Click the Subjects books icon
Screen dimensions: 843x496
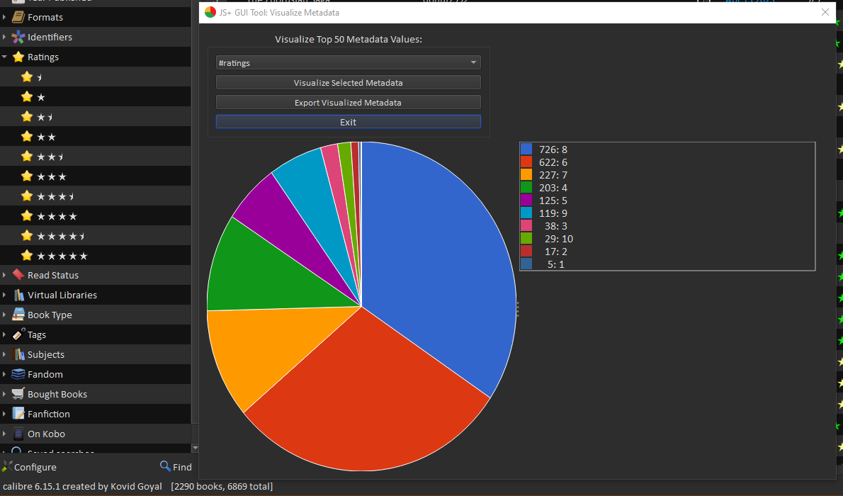tap(18, 354)
